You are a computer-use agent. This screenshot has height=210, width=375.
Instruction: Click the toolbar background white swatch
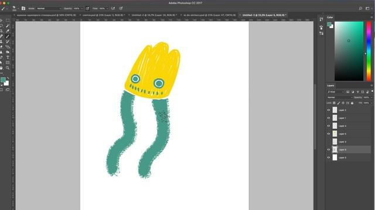click(x=6, y=83)
